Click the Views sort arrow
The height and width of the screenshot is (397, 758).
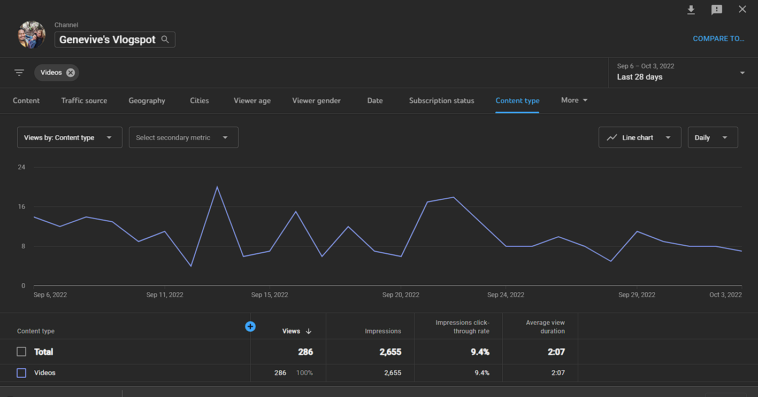tap(309, 331)
